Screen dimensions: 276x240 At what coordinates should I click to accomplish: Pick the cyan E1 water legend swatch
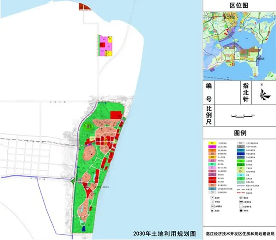point(241,175)
